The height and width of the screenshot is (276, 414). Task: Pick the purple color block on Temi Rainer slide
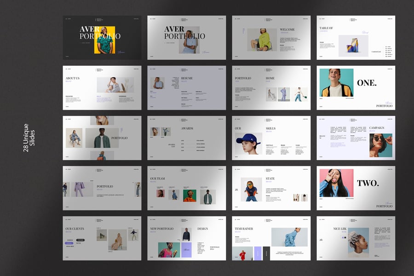coord(258,253)
